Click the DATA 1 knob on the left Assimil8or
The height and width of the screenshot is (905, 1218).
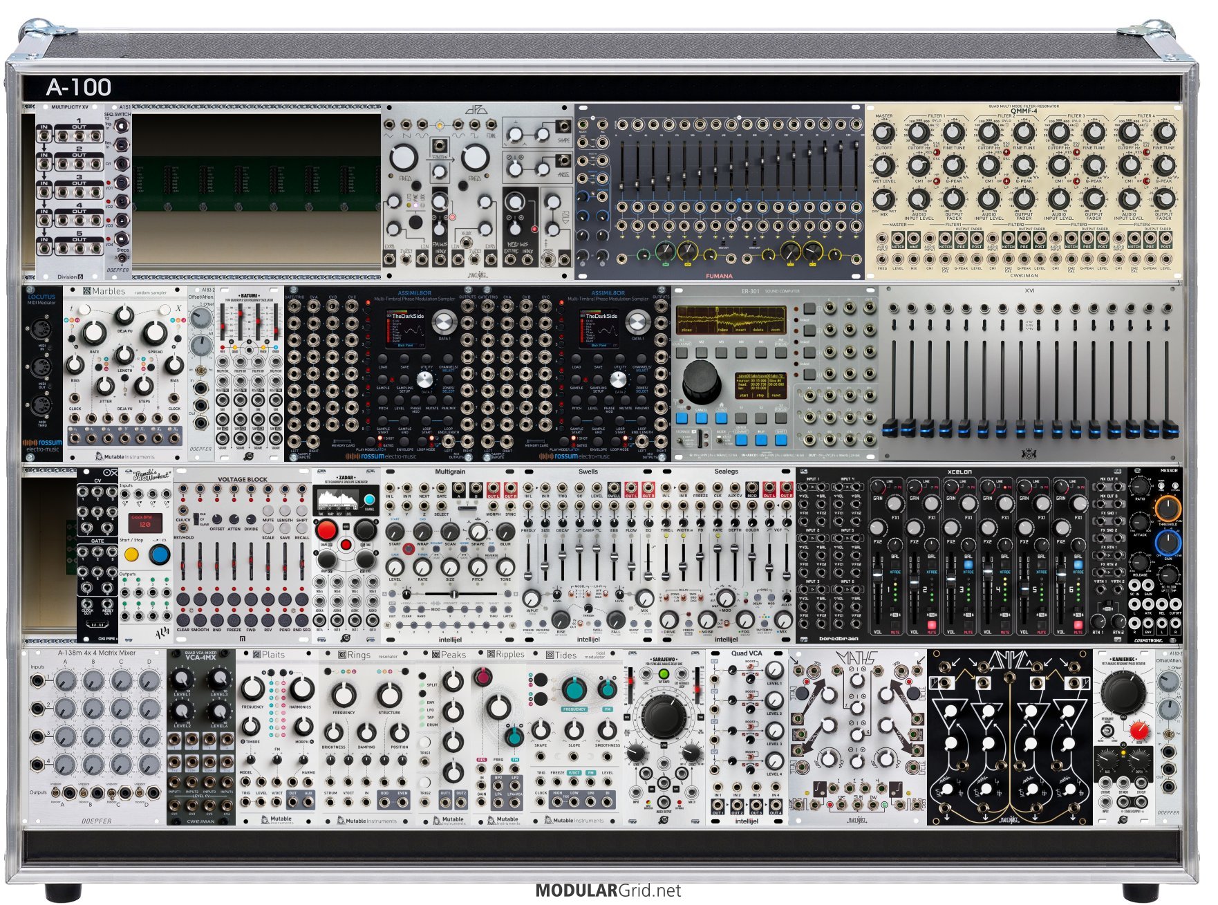click(x=444, y=322)
